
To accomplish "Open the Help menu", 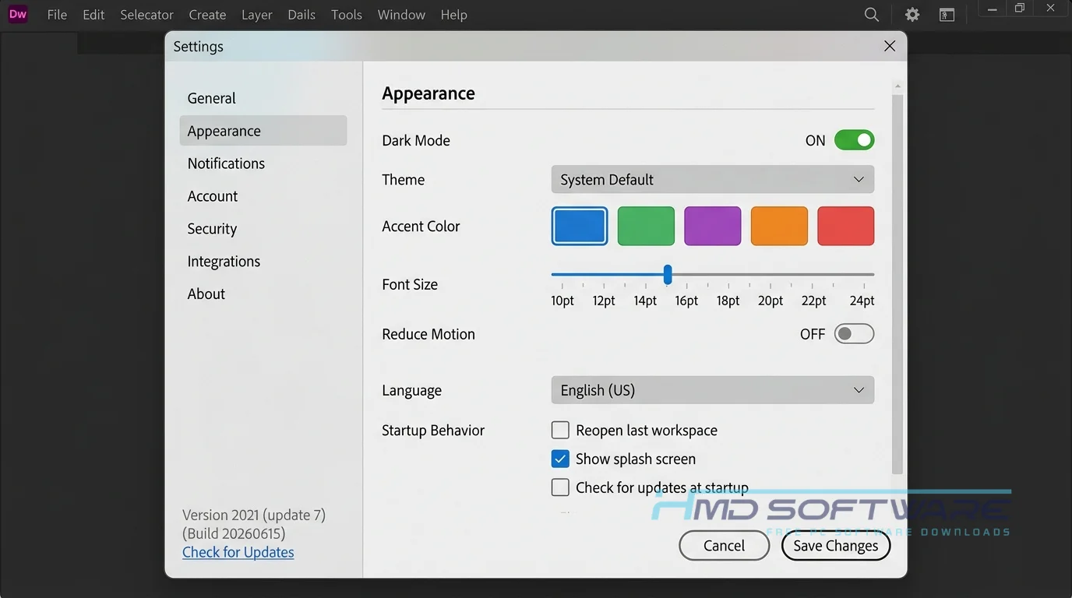I will point(453,15).
